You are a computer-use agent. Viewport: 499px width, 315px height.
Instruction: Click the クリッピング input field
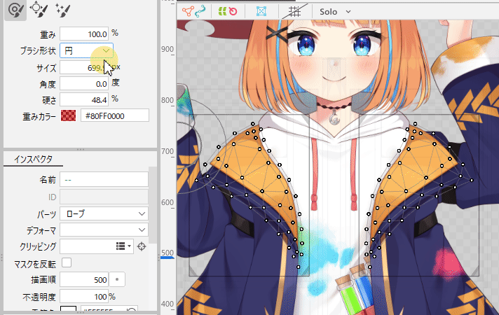click(87, 246)
